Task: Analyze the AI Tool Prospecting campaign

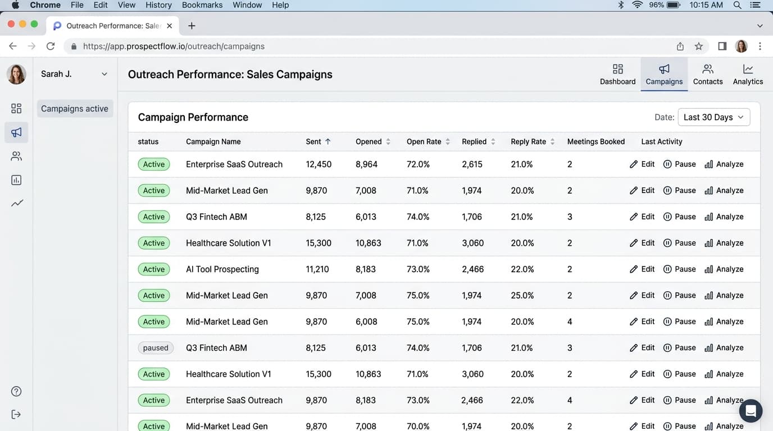Action: pyautogui.click(x=724, y=269)
